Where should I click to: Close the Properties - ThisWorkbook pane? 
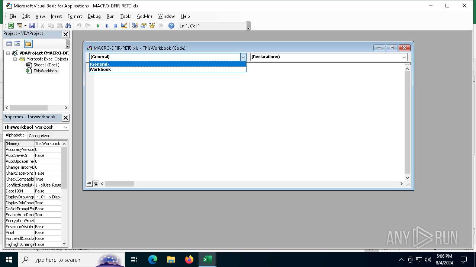tap(65, 118)
